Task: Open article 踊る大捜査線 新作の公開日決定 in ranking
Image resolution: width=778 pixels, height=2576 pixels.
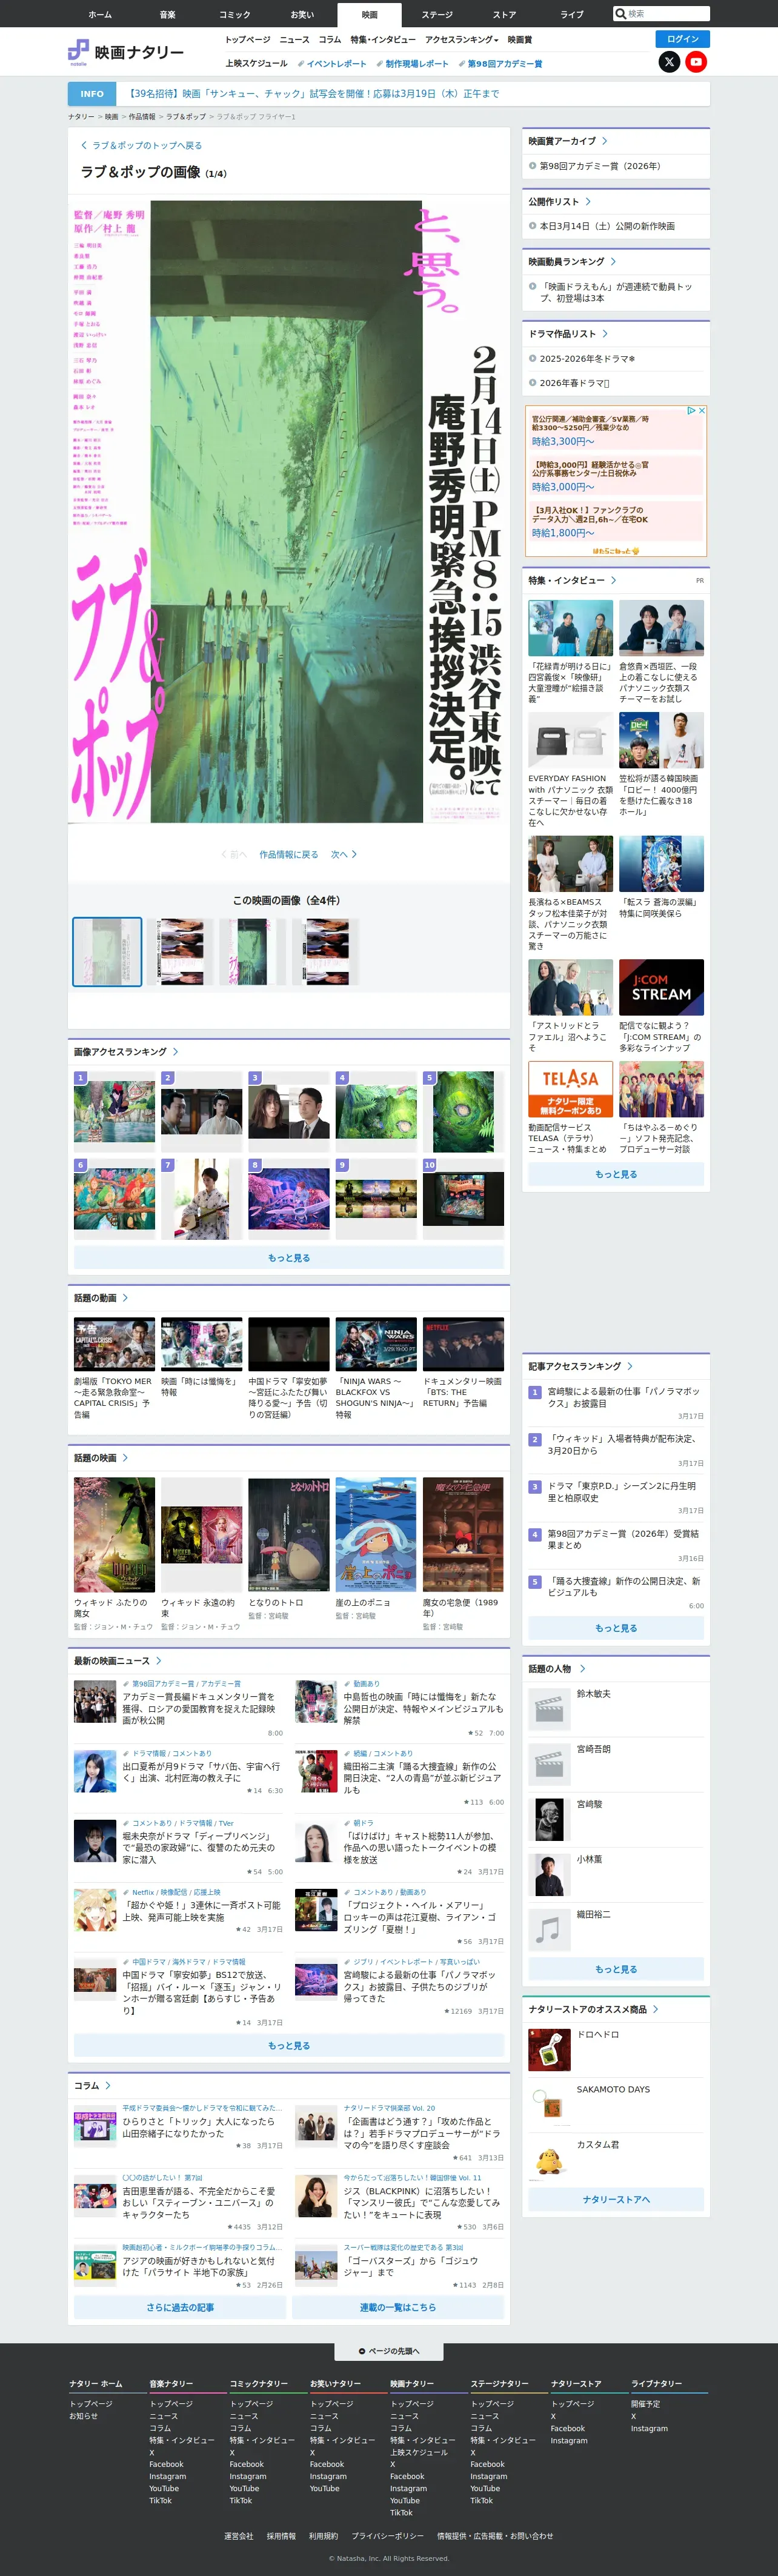Action: pyautogui.click(x=624, y=1586)
